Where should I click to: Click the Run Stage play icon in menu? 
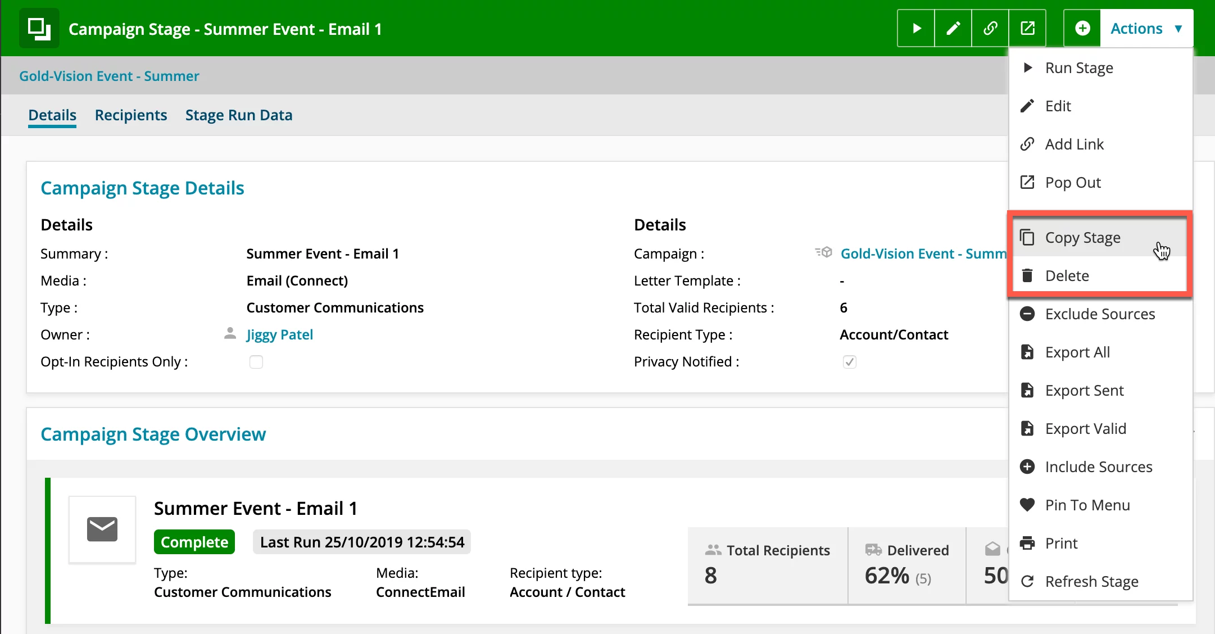click(x=1028, y=67)
